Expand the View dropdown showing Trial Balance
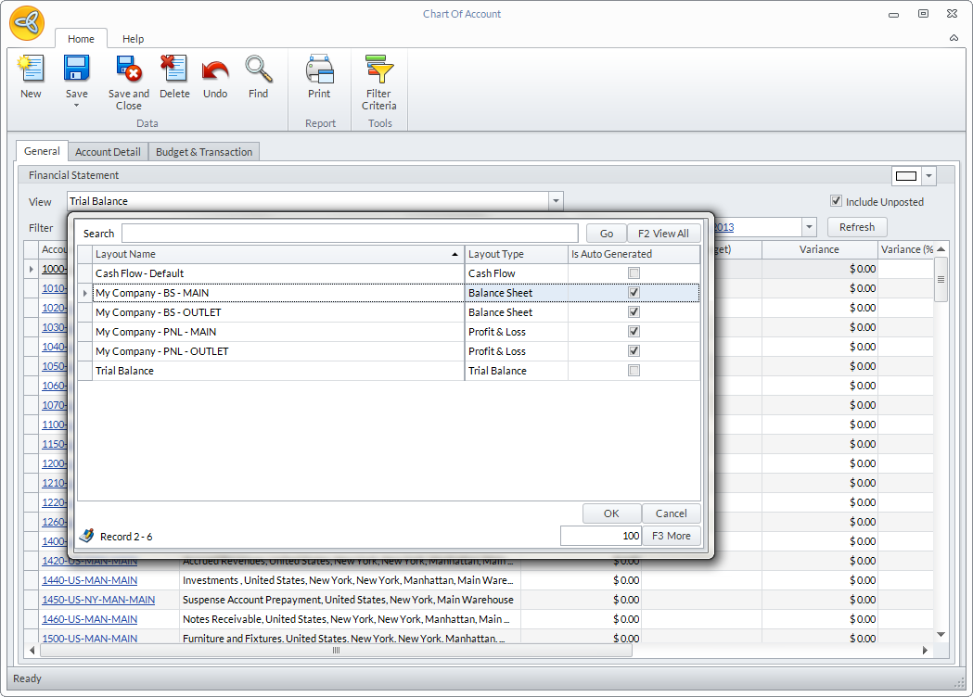 point(556,201)
